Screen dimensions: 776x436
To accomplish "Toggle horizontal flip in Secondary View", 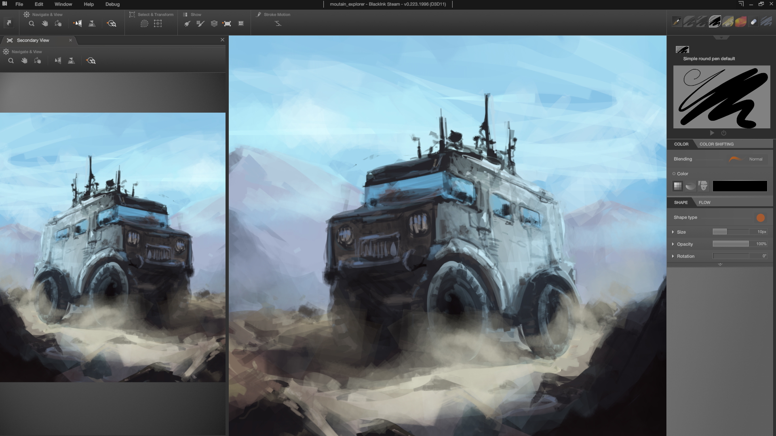I will (58, 61).
